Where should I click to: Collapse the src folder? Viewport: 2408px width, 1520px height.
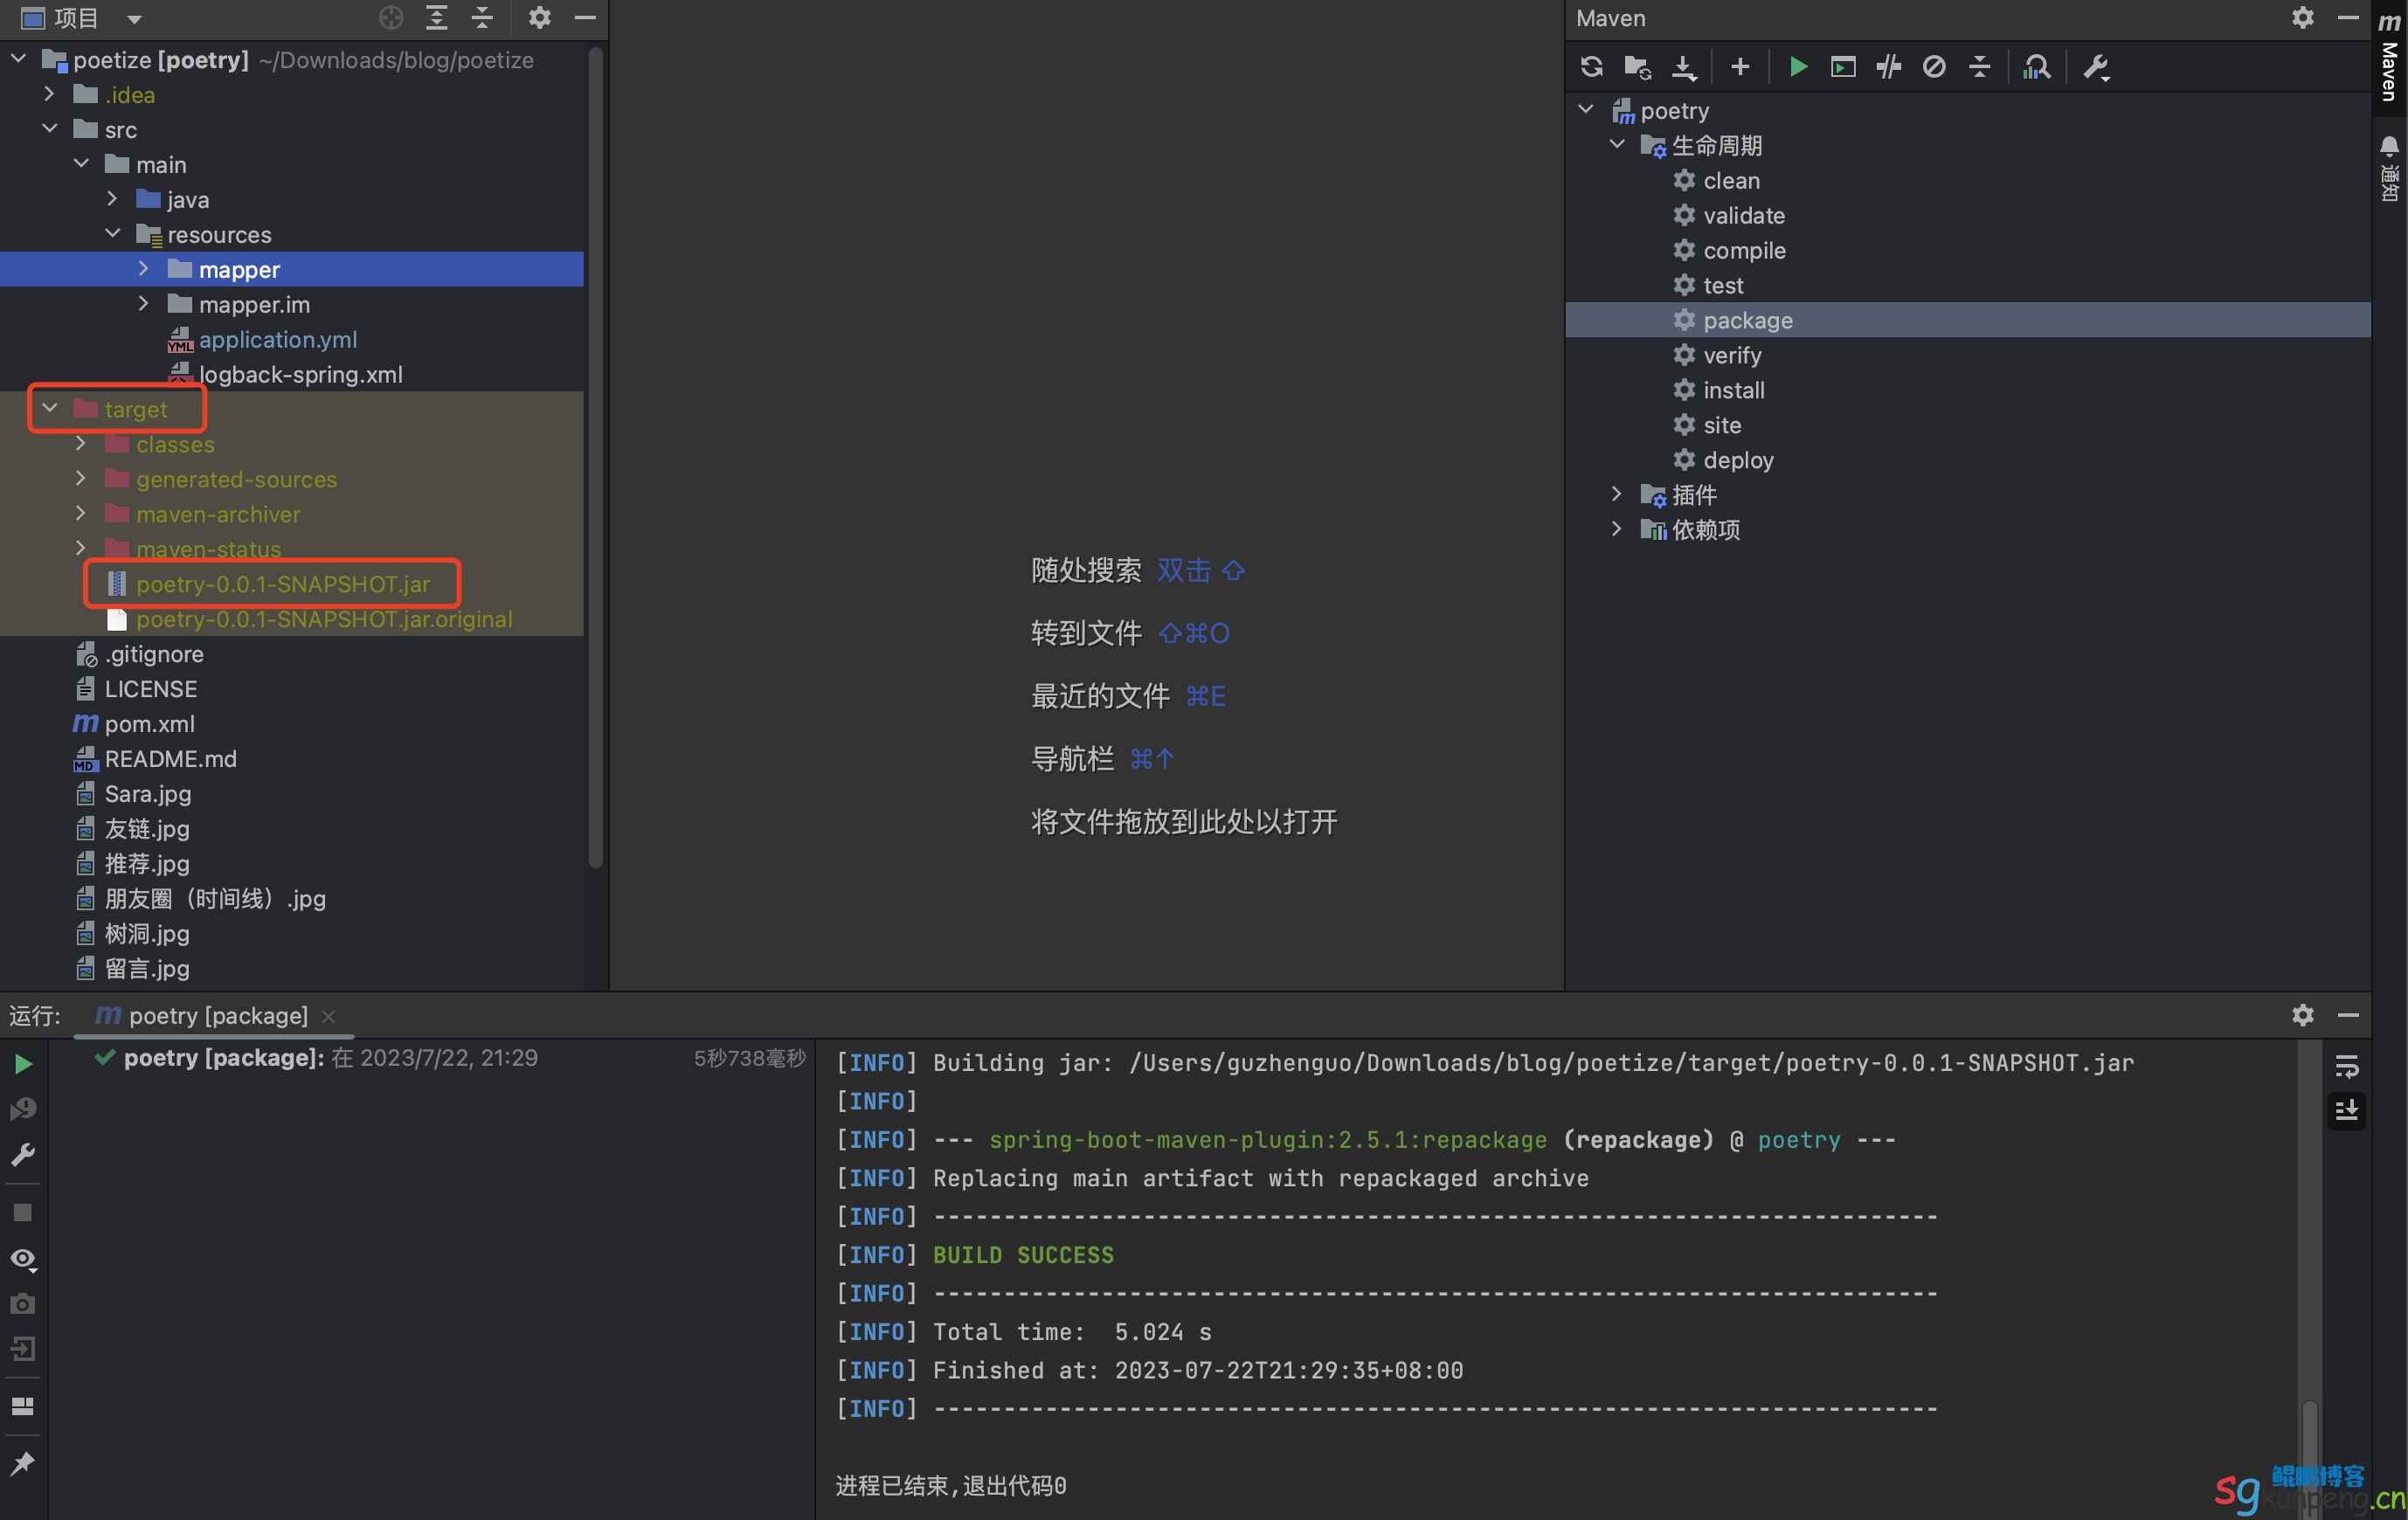point(50,129)
